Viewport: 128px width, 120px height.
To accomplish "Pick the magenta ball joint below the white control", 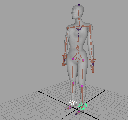I will pyautogui.click(x=69, y=108).
